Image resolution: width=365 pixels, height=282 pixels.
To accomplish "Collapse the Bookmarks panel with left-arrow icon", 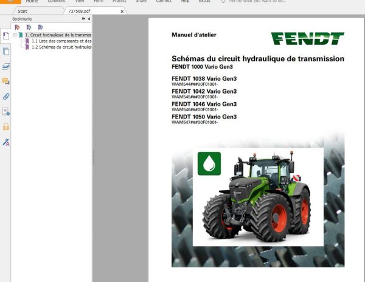I will pos(89,19).
